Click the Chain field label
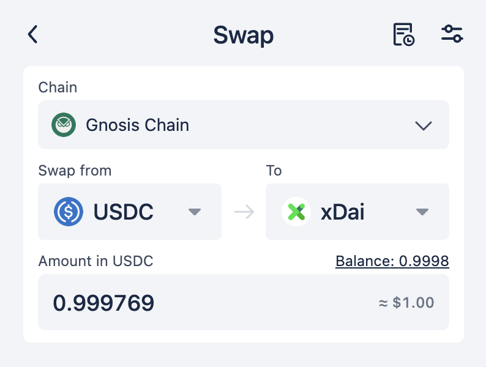 58,87
